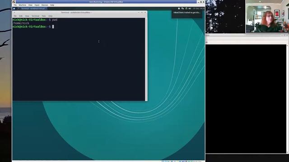The image size is (289, 162).
Task: Open the Terminal window menu icon in its title bar
Action: (x=14, y=13)
